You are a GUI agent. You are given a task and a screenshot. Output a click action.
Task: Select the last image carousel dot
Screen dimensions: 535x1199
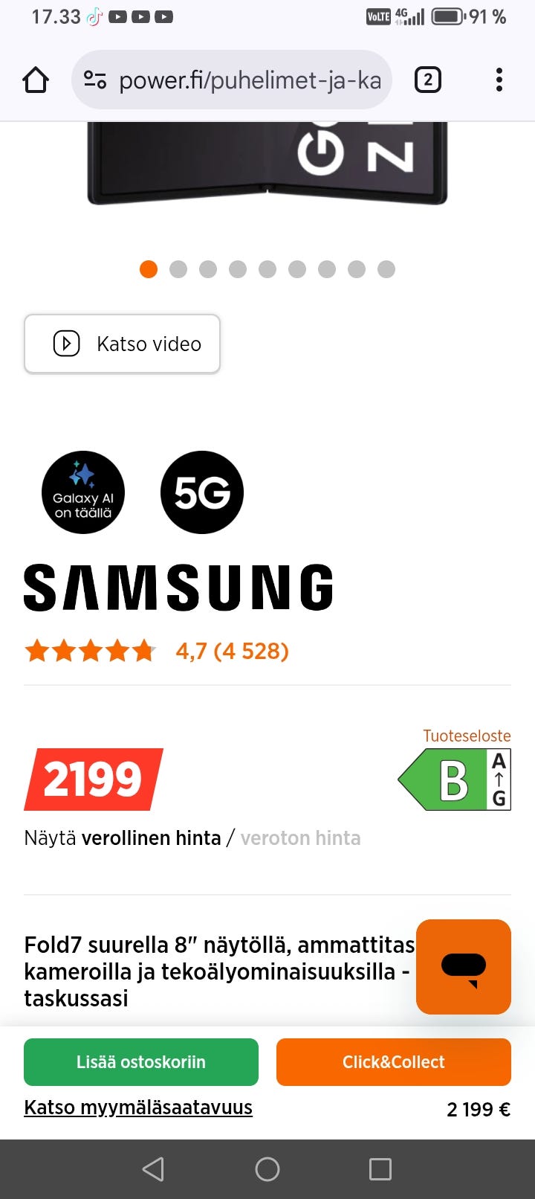pyautogui.click(x=386, y=269)
